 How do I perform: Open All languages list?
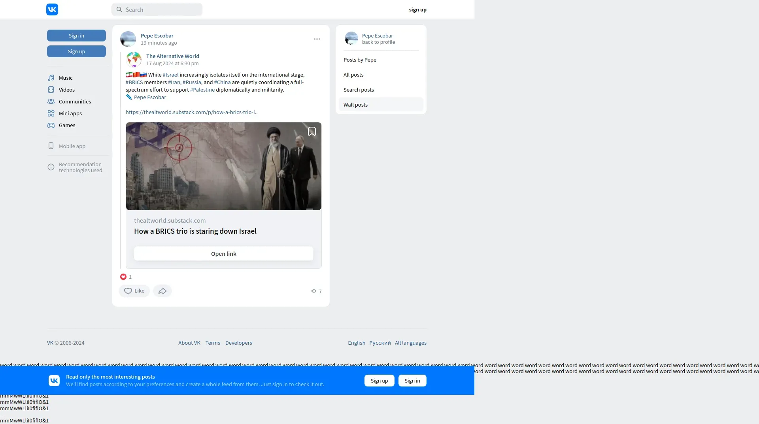coord(411,343)
